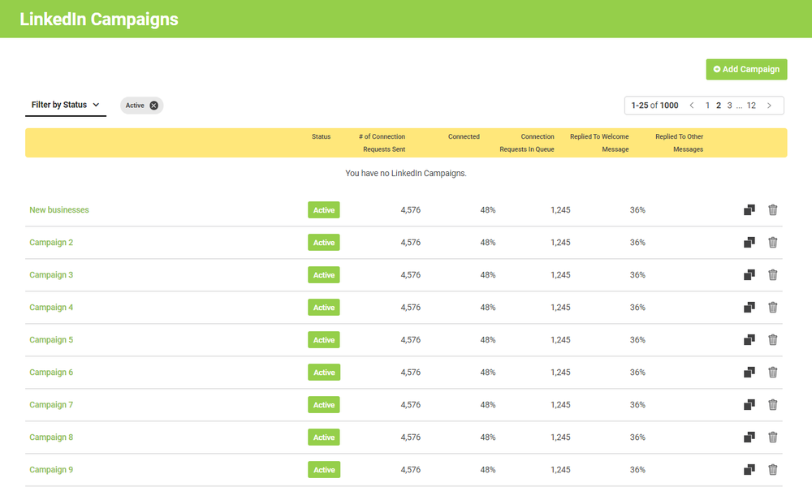Open Campaign 6 link

[x=51, y=372]
